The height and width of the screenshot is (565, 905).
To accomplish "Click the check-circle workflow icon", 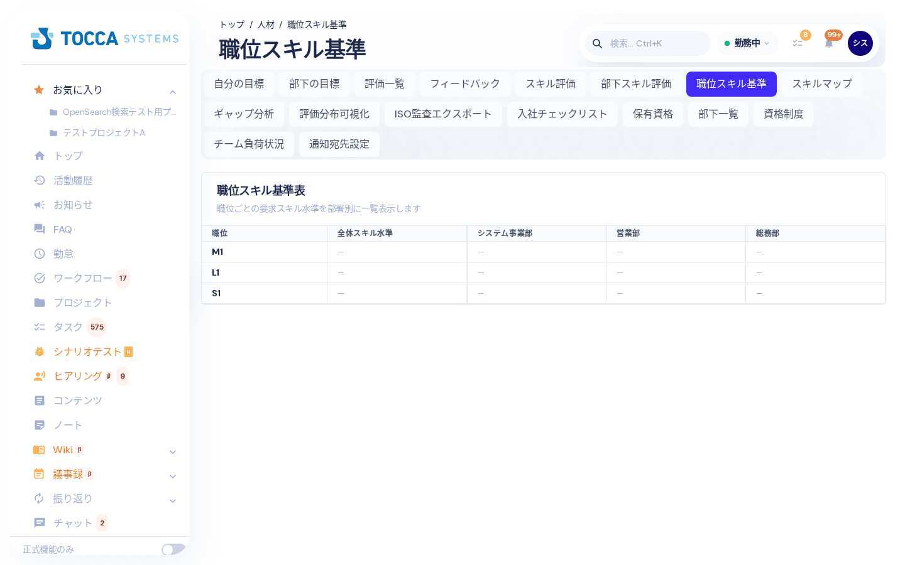I will (x=40, y=278).
